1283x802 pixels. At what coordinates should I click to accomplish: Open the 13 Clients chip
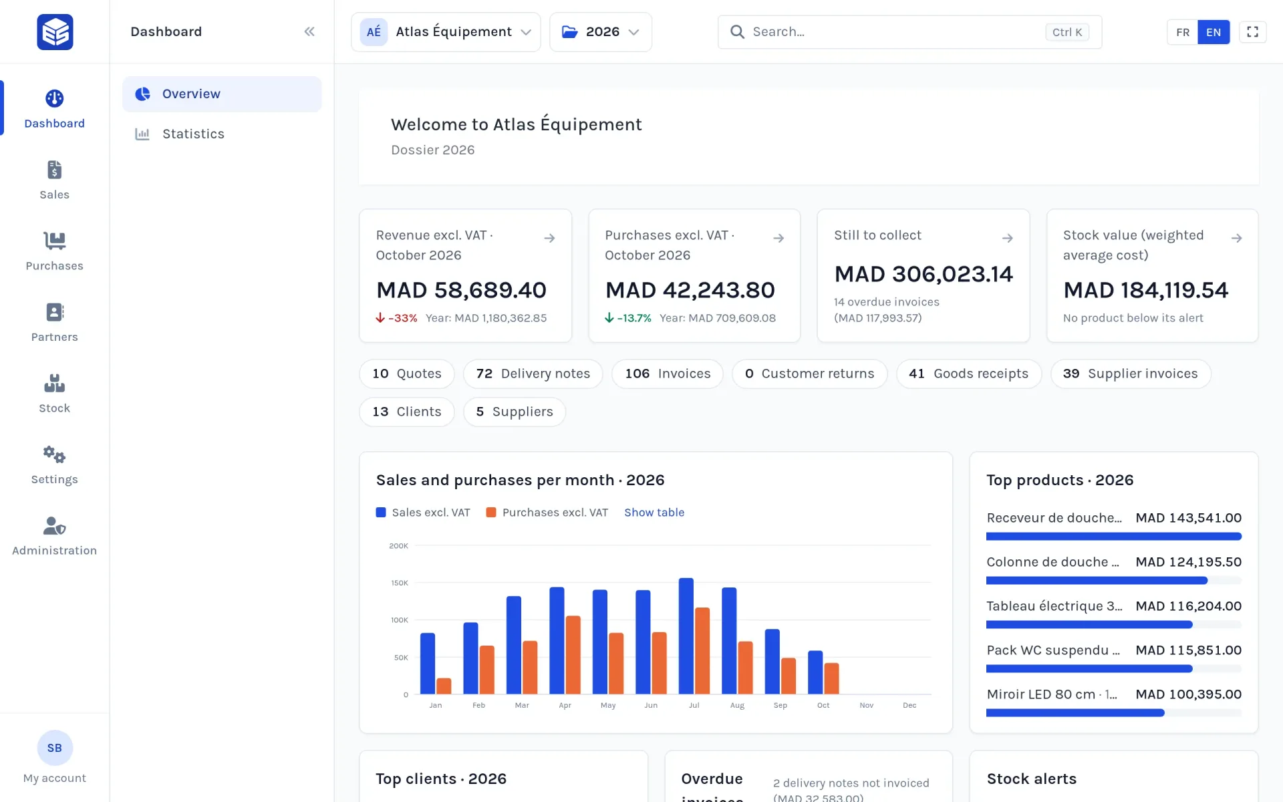coord(407,412)
